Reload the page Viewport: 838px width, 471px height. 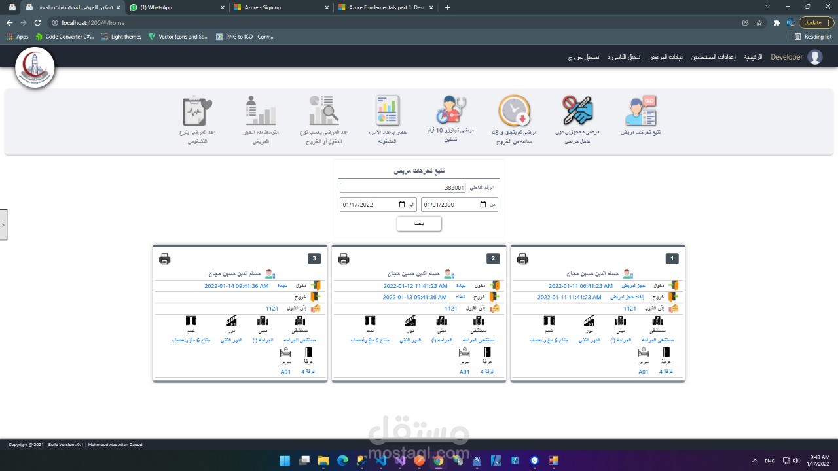click(x=37, y=22)
